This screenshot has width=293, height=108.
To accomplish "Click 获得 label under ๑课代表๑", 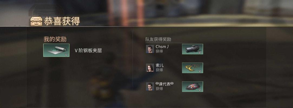I will pyautogui.click(x=159, y=89).
